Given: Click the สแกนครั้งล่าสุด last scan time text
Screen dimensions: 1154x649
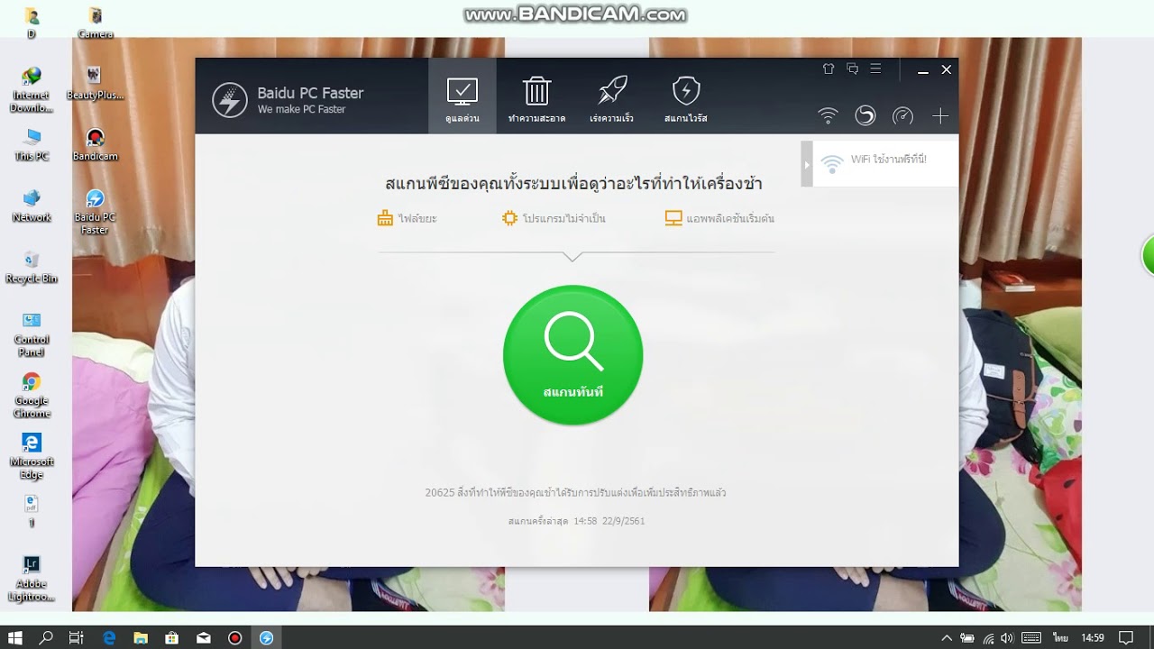Looking at the screenshot, I should pos(576,521).
